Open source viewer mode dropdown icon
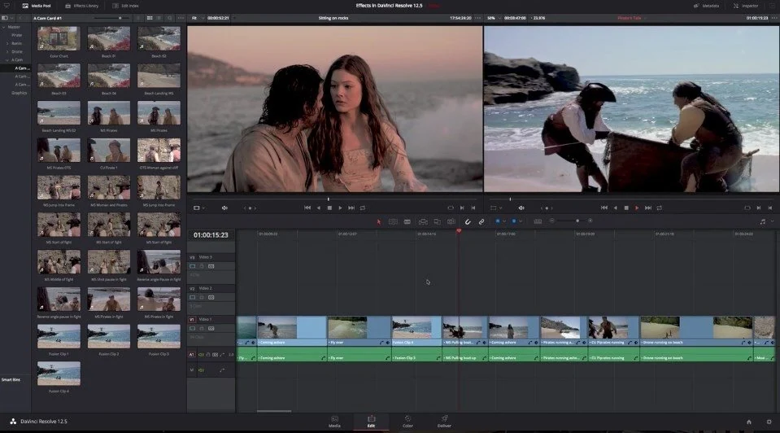 point(198,208)
